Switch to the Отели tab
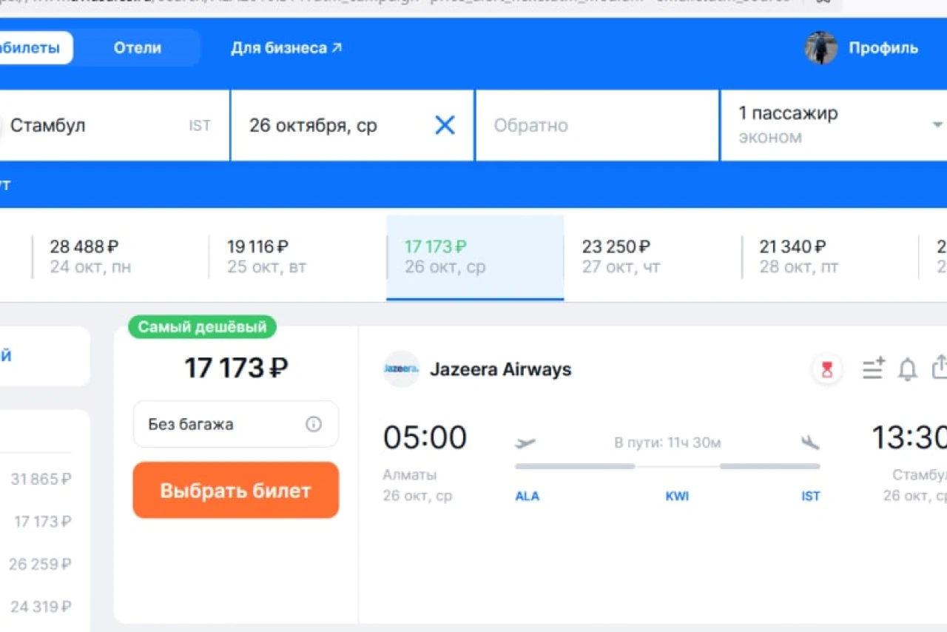The height and width of the screenshot is (632, 947). coord(138,48)
